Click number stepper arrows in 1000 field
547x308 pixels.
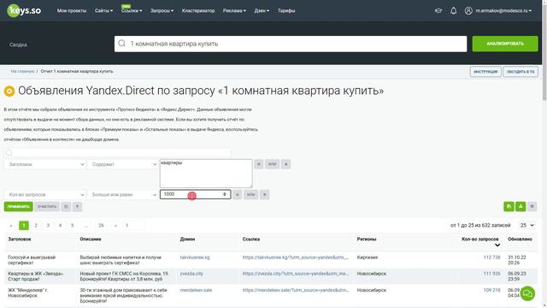tap(225, 194)
